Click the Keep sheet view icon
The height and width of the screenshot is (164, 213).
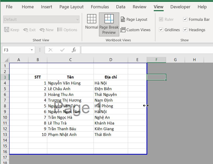point(6,29)
